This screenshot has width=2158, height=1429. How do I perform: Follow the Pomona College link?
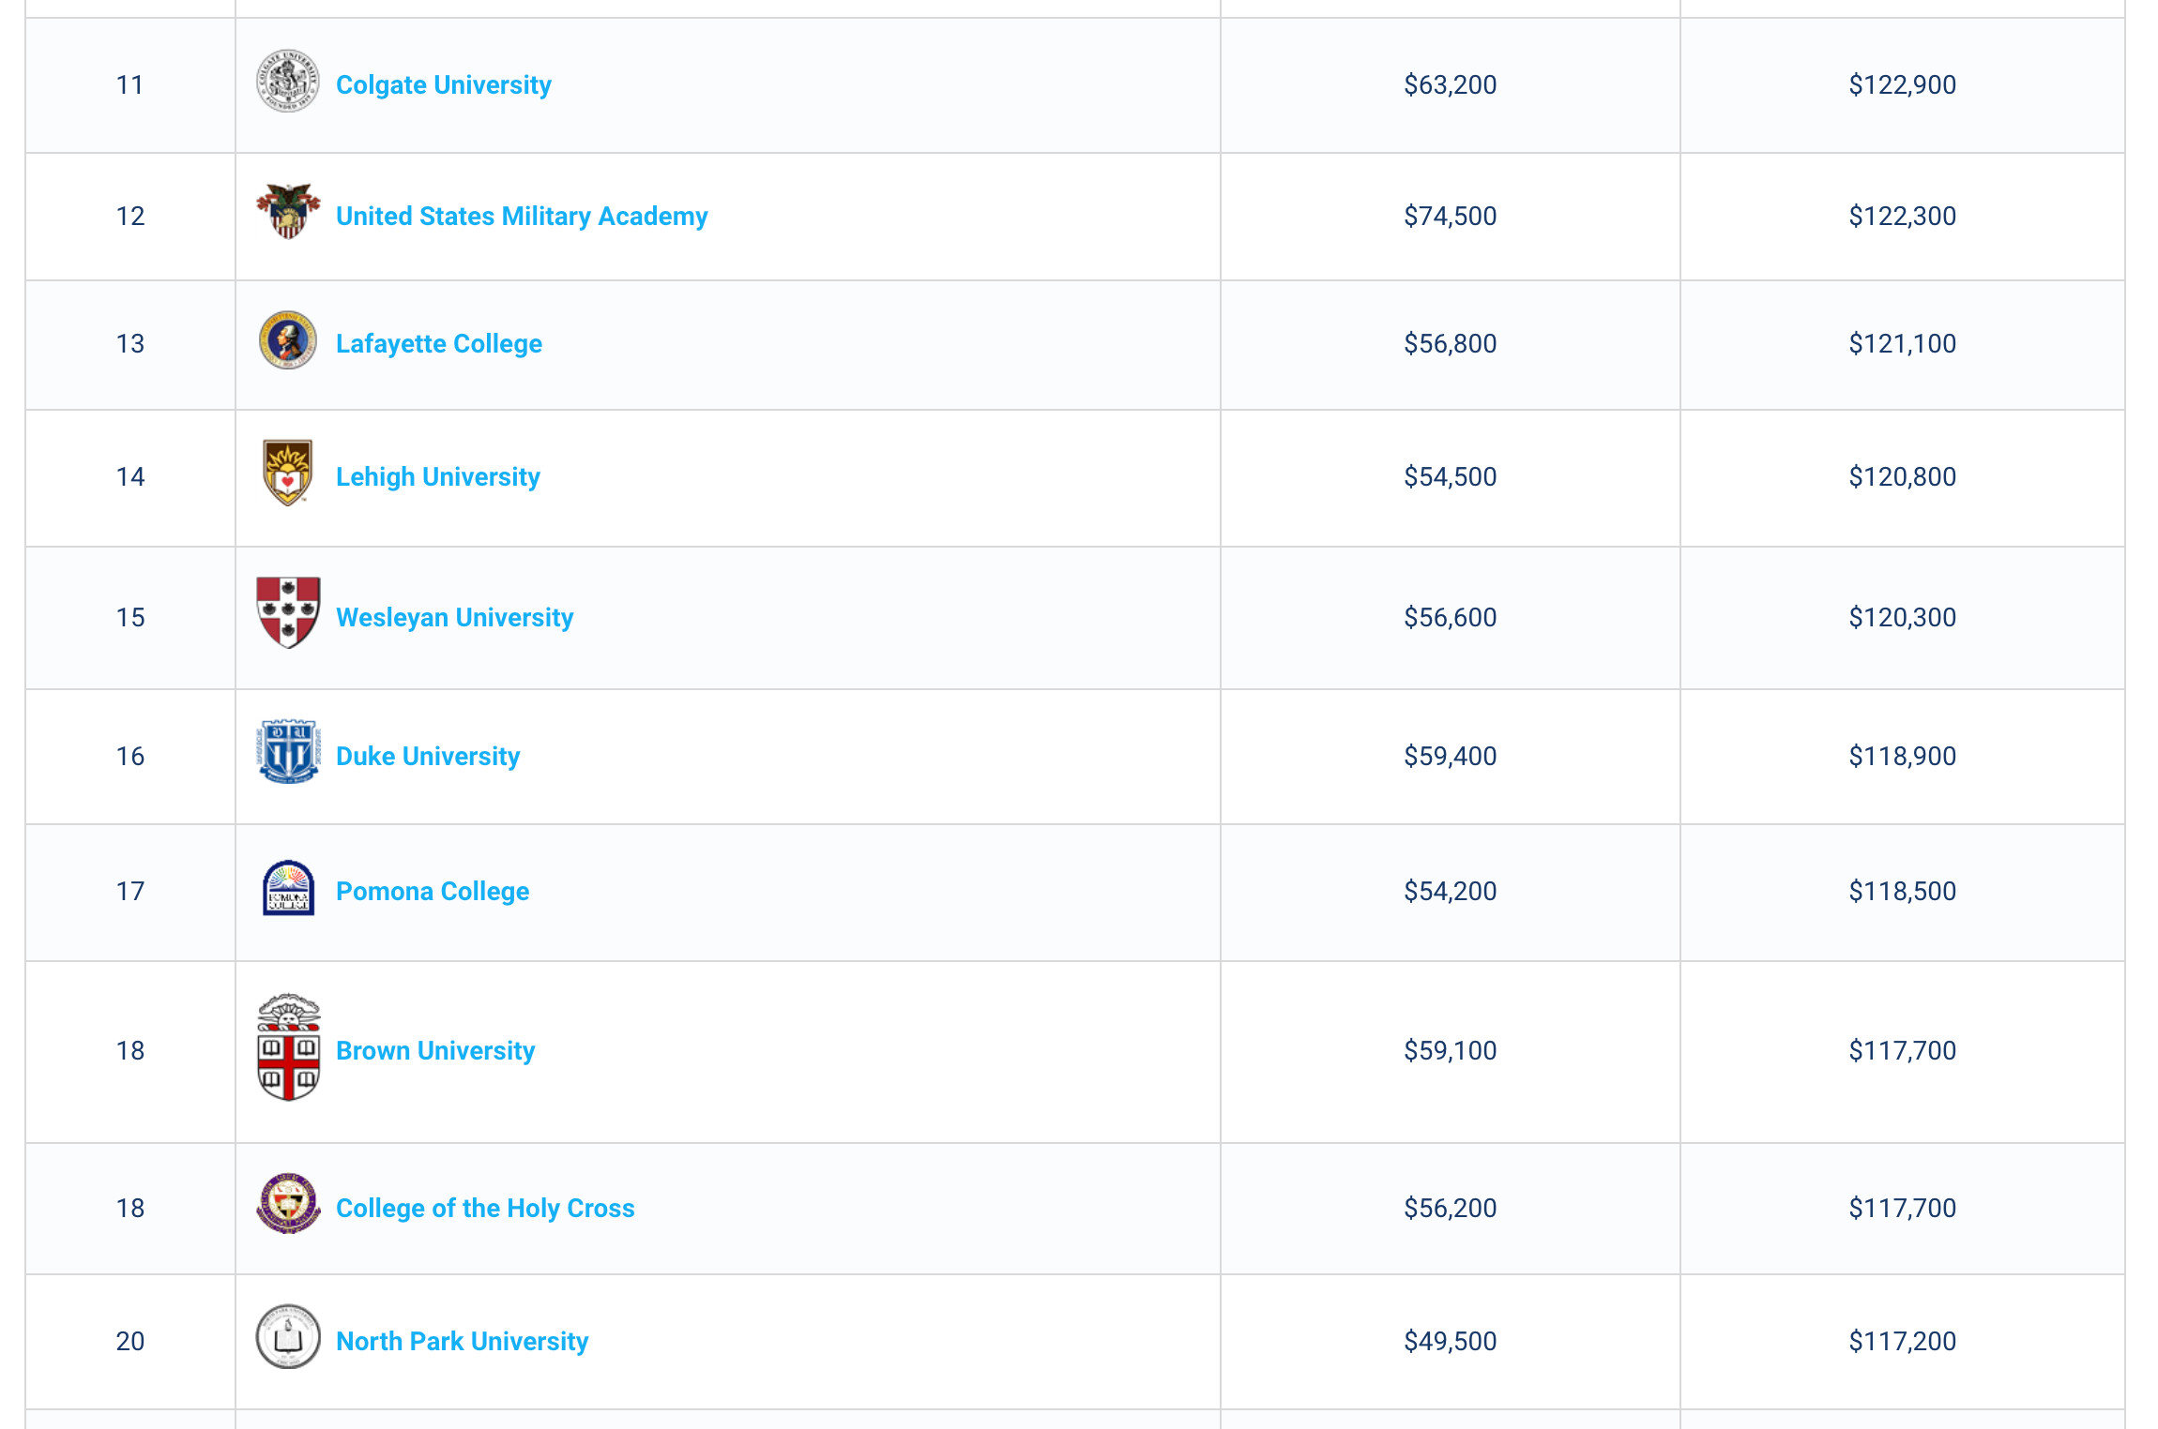click(x=433, y=892)
